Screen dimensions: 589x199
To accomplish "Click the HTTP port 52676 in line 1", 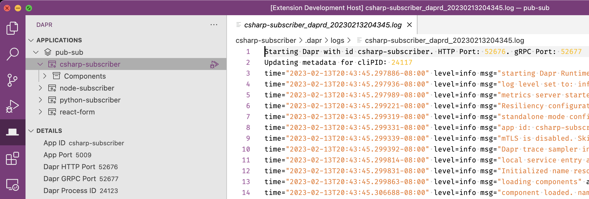I will click(x=495, y=52).
